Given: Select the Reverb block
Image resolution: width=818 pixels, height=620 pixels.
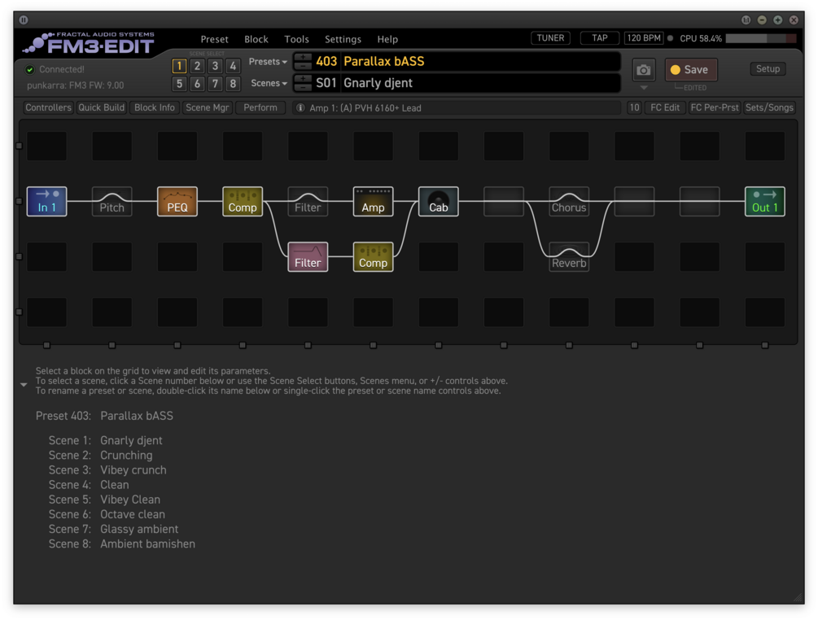Looking at the screenshot, I should [x=569, y=257].
